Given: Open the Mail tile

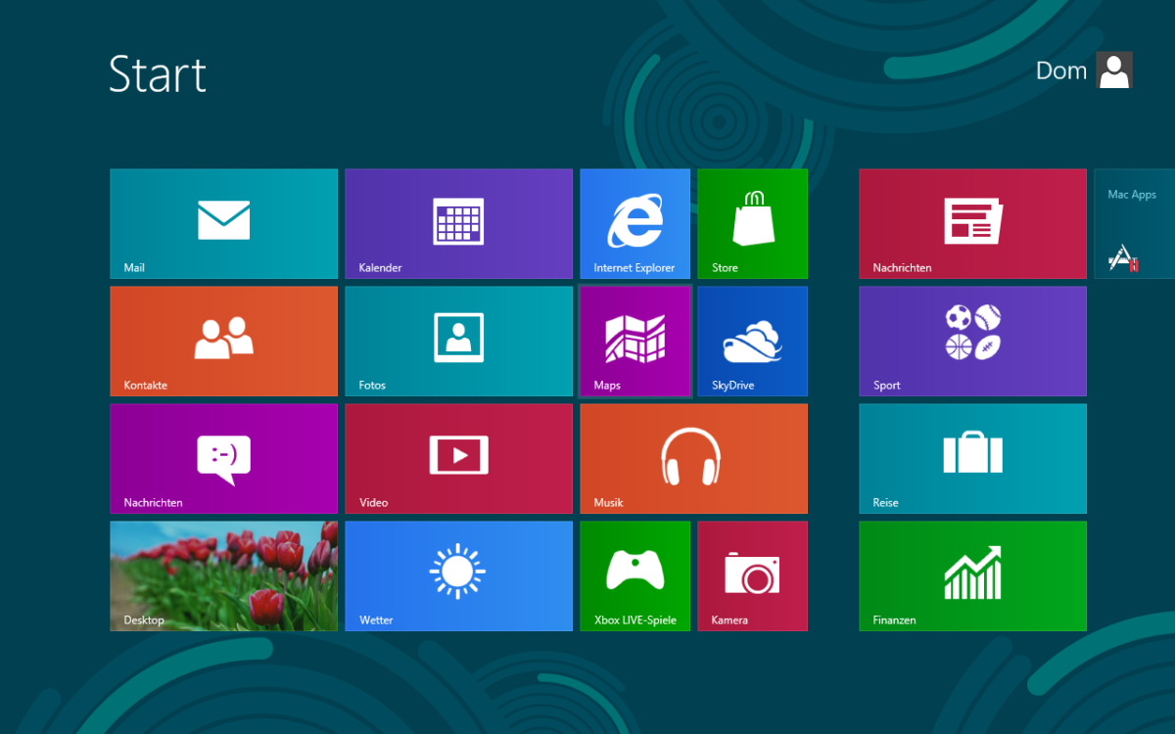Looking at the screenshot, I should click(223, 223).
